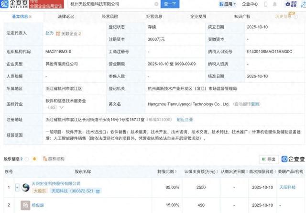
Task: Click the company name search input field
Action: (115, 4)
